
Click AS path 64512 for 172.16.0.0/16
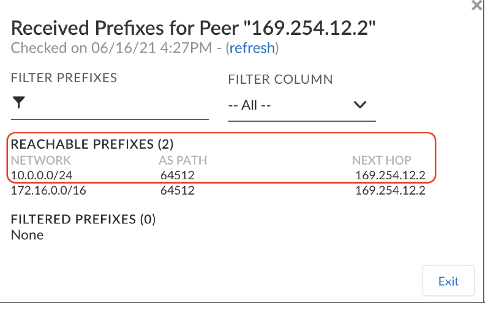pyautogui.click(x=177, y=190)
